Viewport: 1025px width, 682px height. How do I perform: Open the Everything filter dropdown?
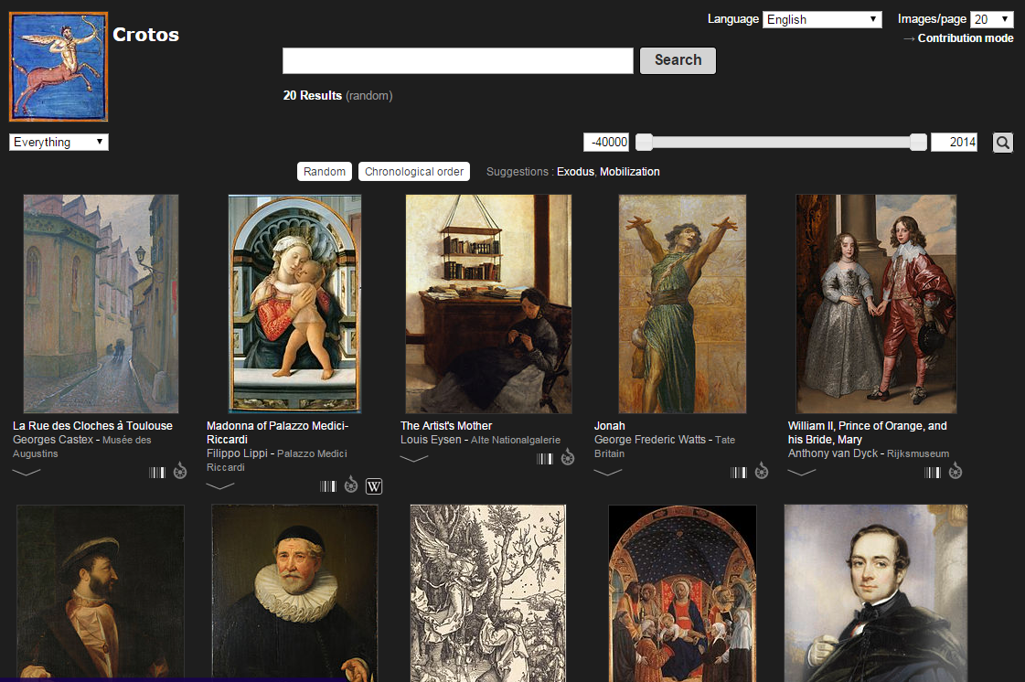coord(59,143)
